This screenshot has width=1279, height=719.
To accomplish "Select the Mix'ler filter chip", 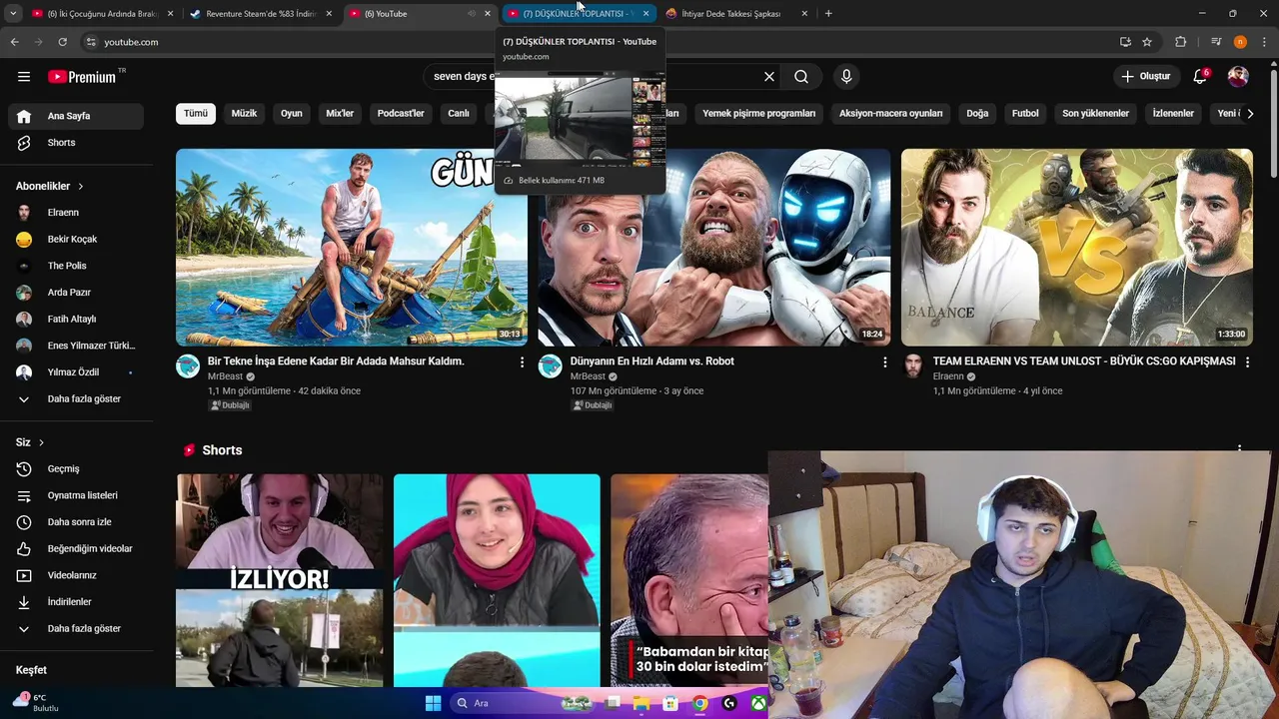I will [x=340, y=114].
